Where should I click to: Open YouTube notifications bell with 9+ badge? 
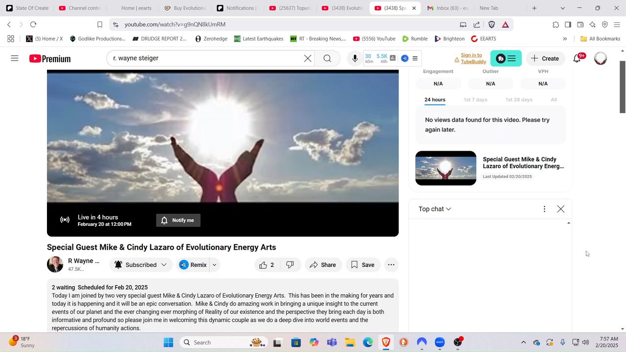coord(577,58)
